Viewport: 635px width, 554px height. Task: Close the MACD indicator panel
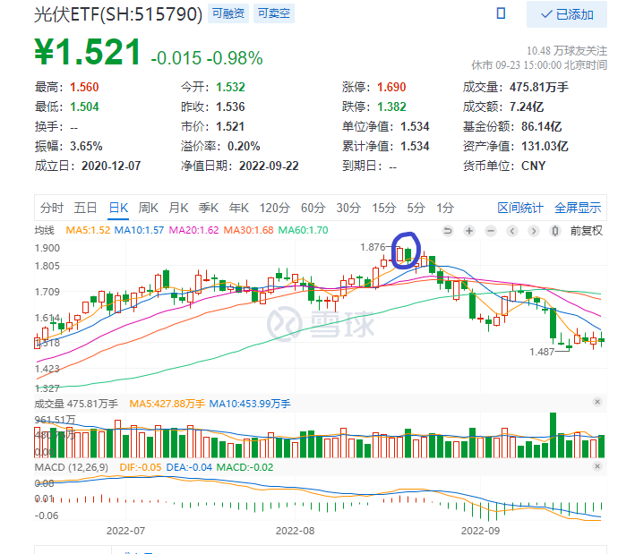[x=596, y=466]
